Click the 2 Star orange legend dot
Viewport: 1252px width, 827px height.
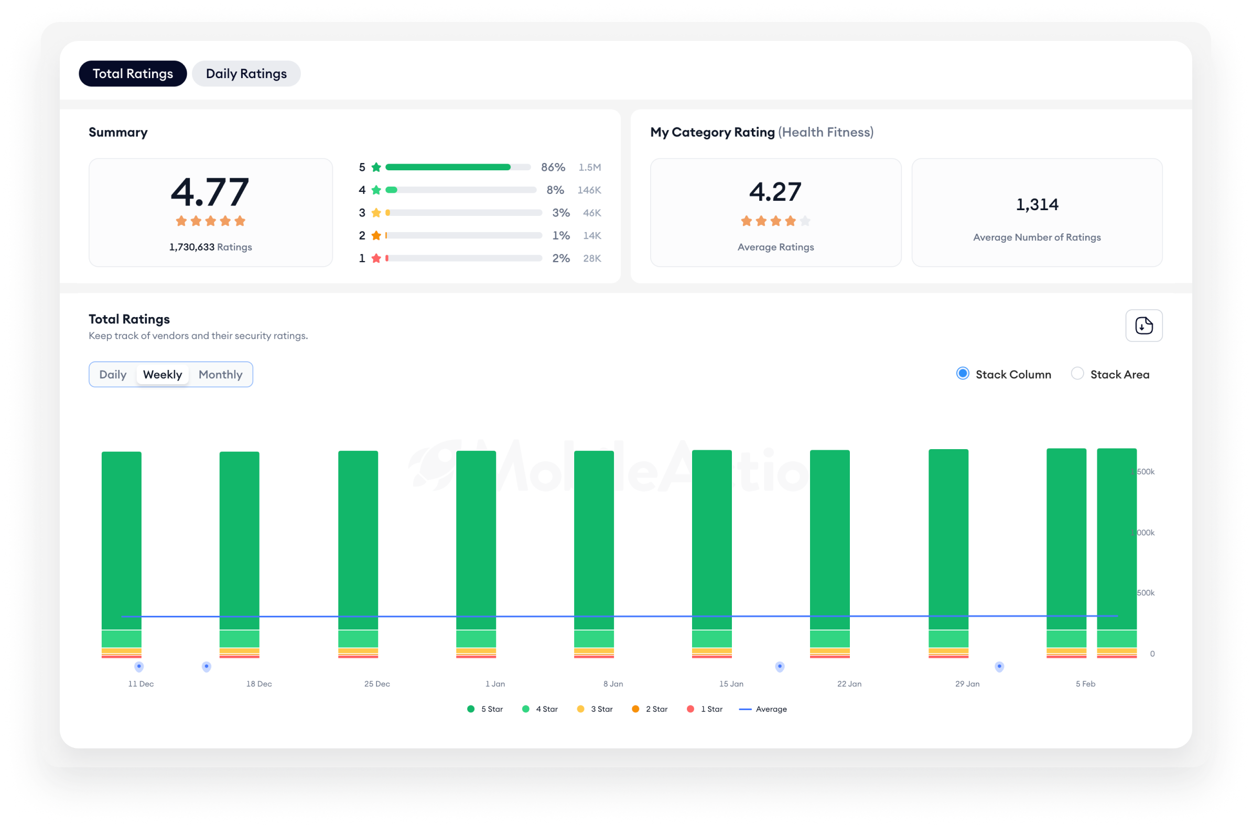click(635, 709)
